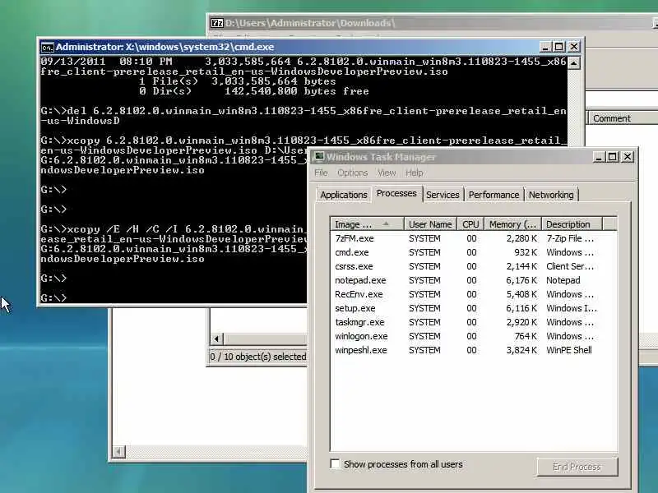Image resolution: width=658 pixels, height=493 pixels.
Task: Open the Help menu in Task Manager
Action: (415, 173)
